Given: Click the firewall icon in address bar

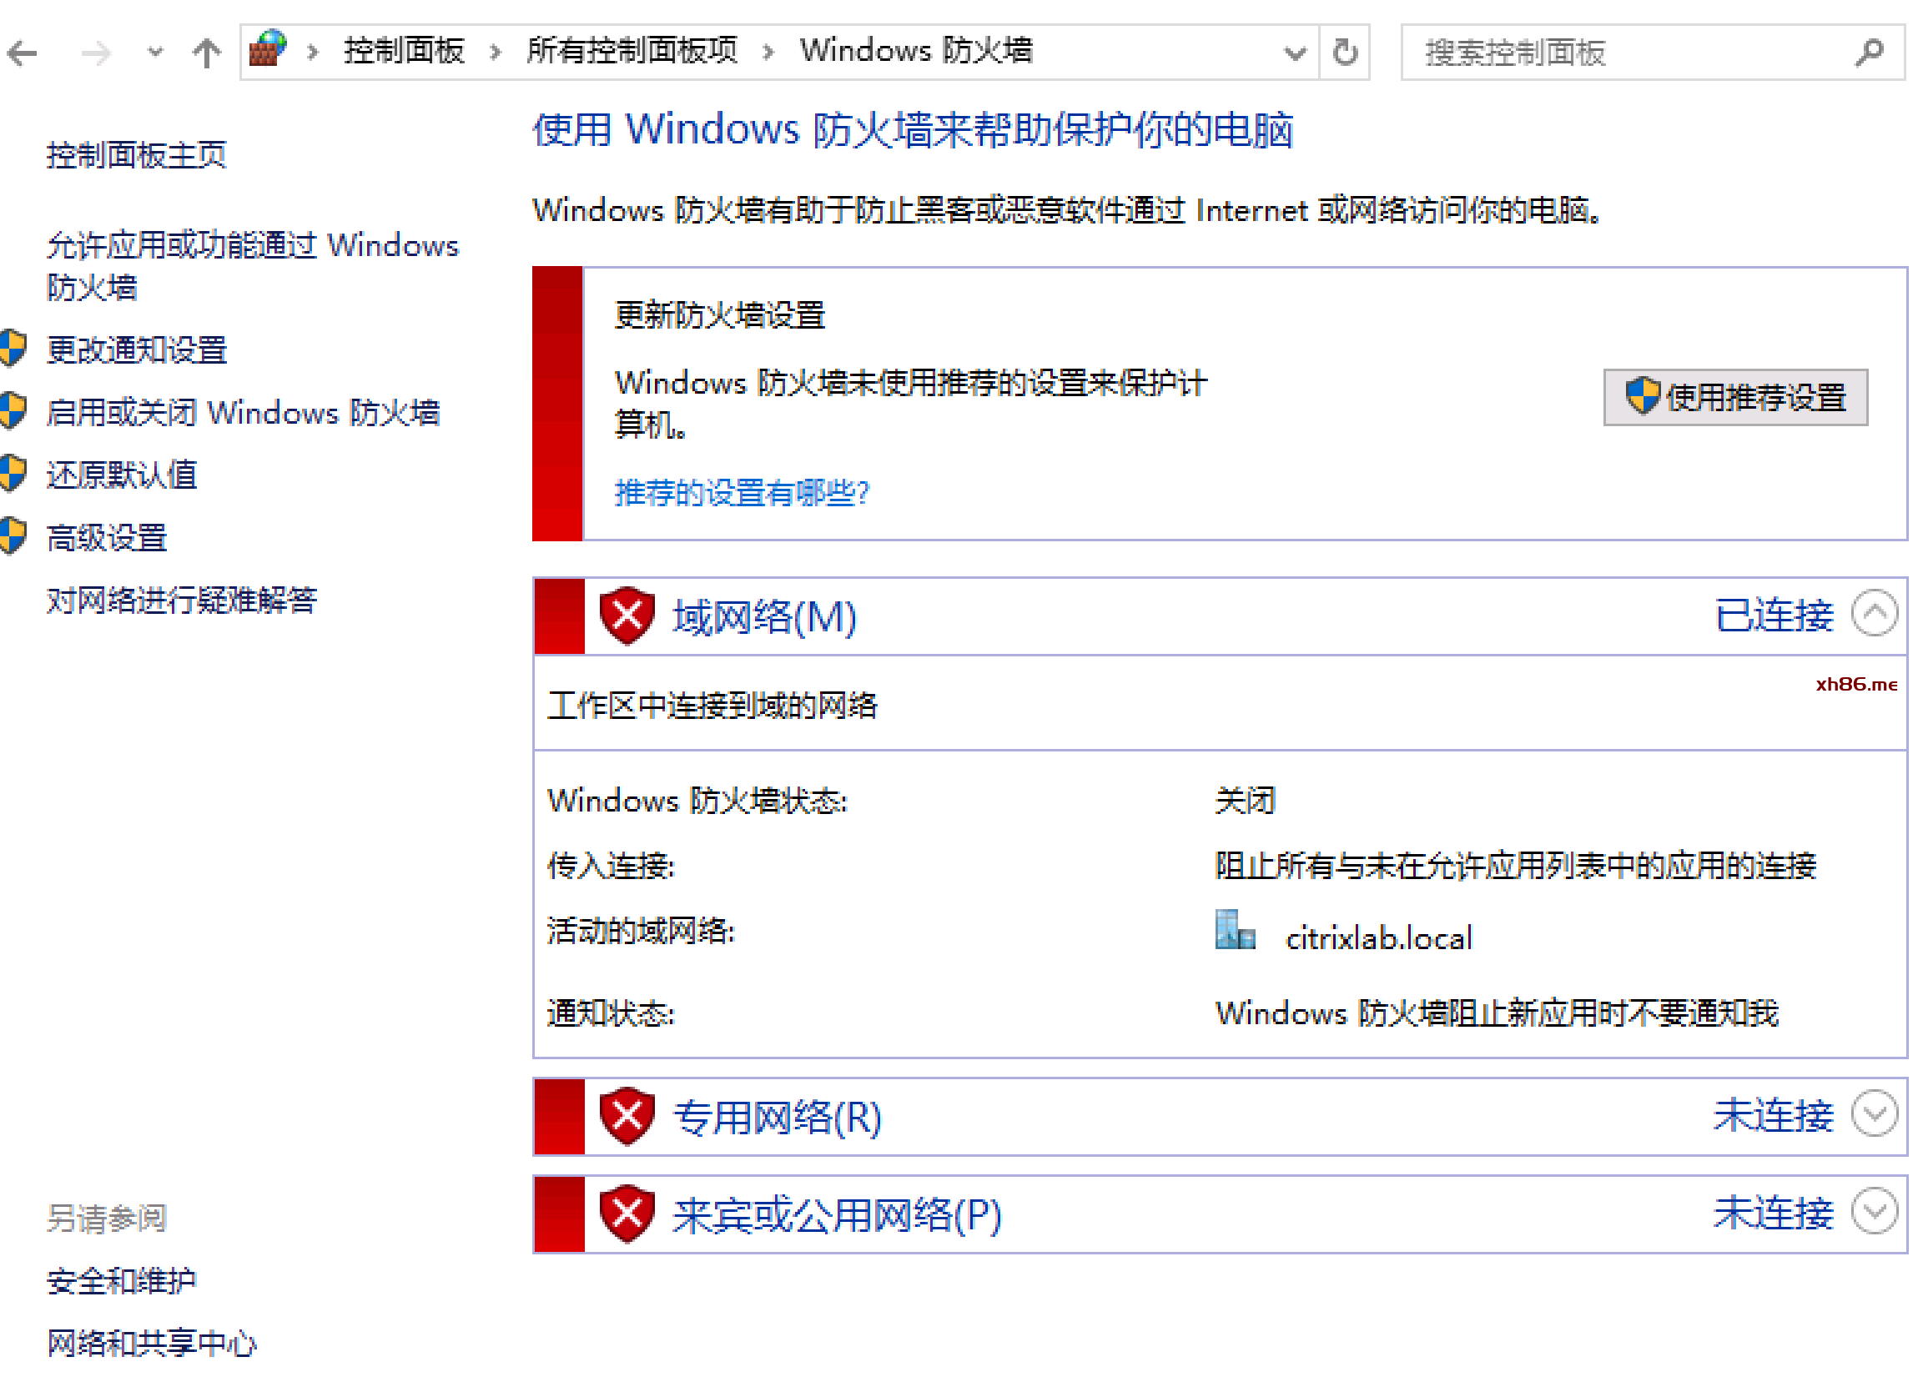Looking at the screenshot, I should tap(268, 50).
